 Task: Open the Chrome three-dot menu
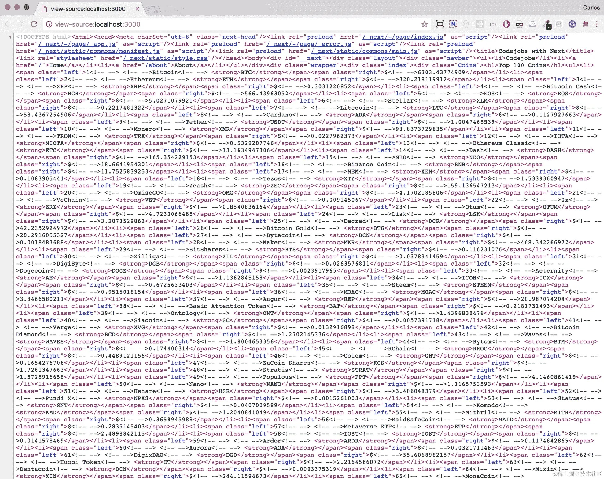[597, 24]
